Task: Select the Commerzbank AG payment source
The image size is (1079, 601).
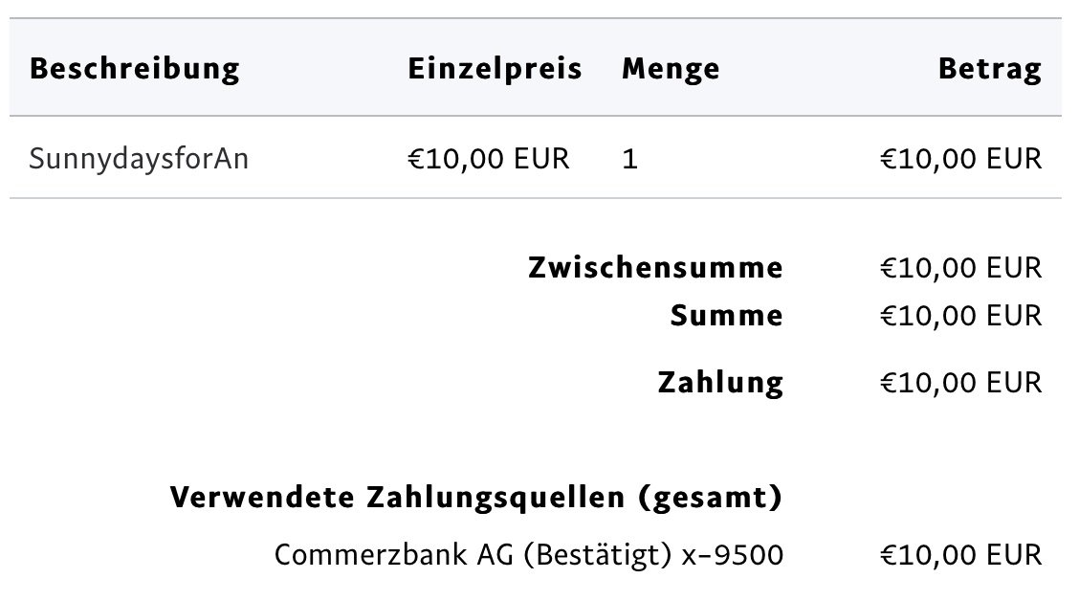Action: (528, 555)
